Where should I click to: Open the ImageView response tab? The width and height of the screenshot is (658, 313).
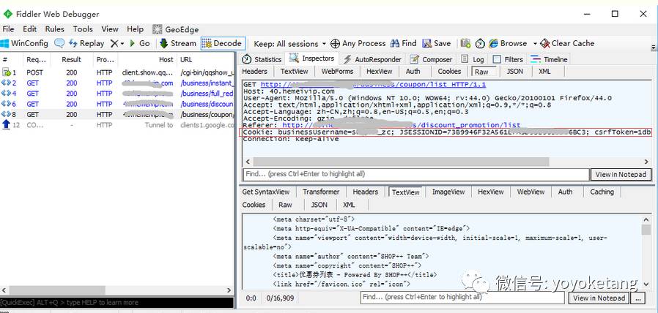coord(448,192)
